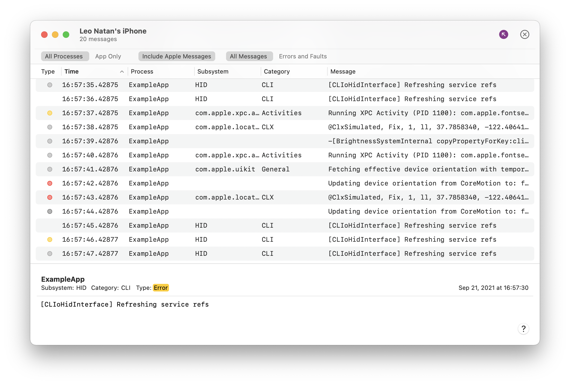Image resolution: width=570 pixels, height=385 pixels.
Task: Click the circled X clear button
Action: 525,34
